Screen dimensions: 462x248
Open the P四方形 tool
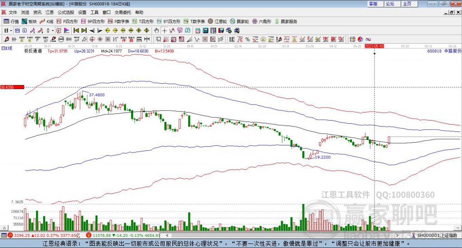pos(67,22)
